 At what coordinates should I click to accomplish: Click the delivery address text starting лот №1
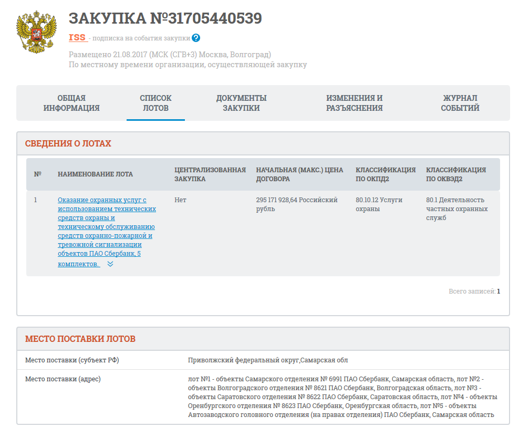[x=342, y=397]
